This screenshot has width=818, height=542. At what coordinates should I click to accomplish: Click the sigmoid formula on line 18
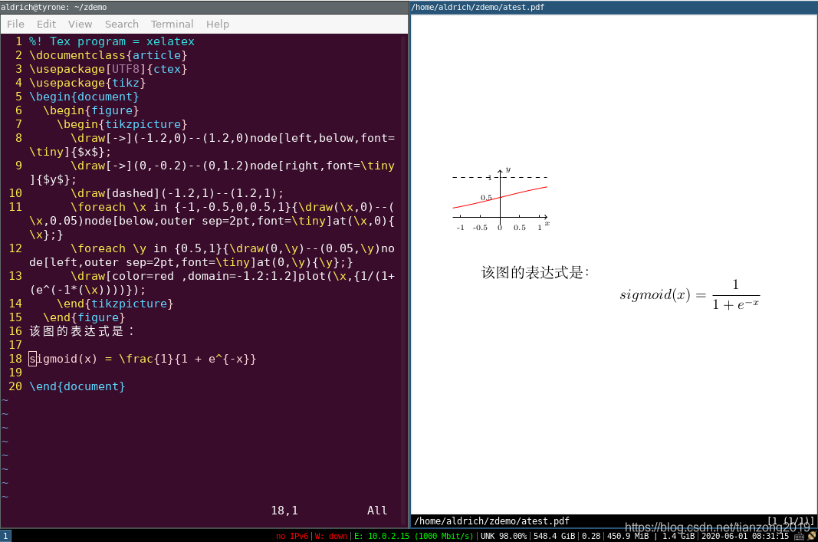[143, 358]
